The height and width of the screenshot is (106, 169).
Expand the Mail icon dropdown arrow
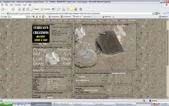pos(60,9)
